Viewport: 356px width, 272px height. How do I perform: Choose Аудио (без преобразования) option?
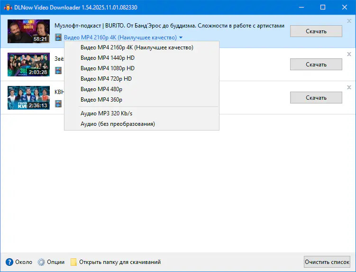tap(118, 124)
